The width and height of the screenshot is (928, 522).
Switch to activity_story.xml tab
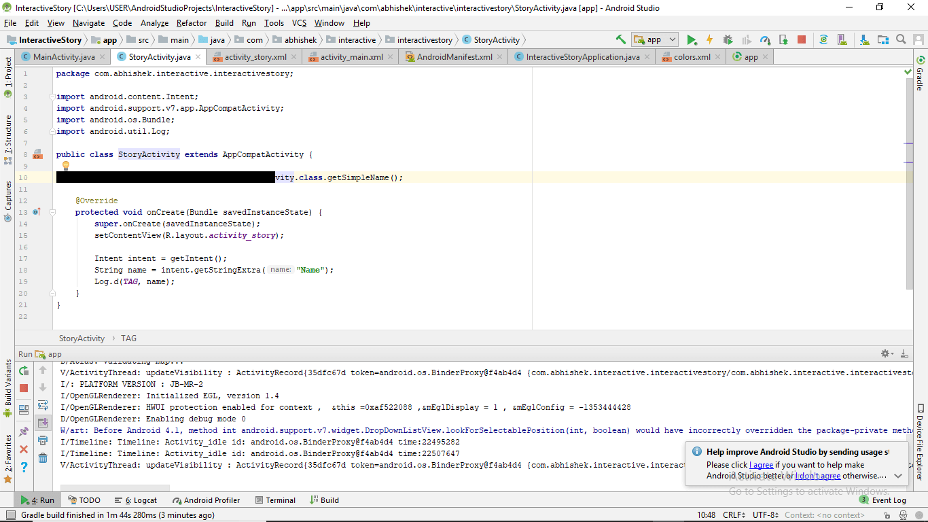[x=255, y=57]
